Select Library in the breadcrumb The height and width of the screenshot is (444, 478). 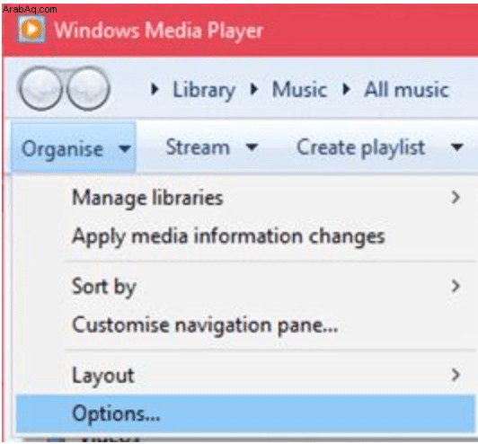[x=204, y=90]
